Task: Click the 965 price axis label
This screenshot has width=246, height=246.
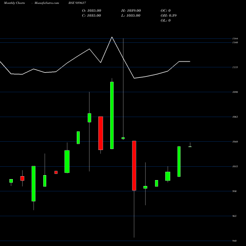Action: [235, 216]
